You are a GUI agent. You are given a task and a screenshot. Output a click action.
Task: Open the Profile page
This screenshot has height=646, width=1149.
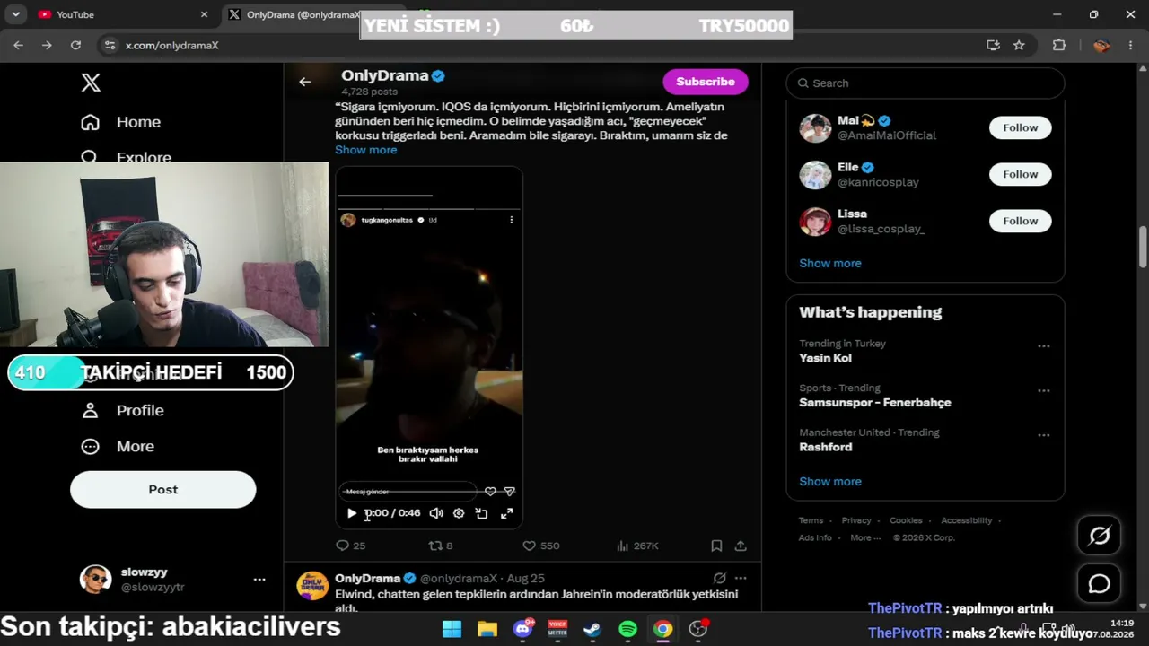(x=122, y=410)
